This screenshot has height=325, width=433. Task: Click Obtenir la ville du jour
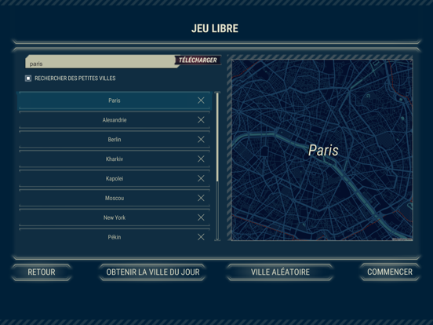tap(153, 272)
